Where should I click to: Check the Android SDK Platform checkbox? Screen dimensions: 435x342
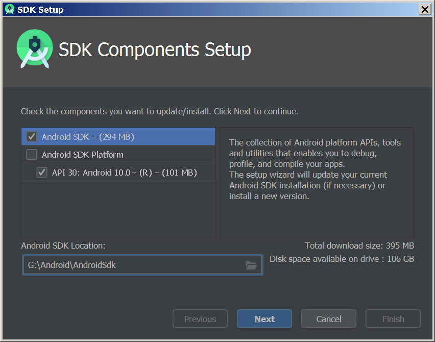pyautogui.click(x=32, y=155)
